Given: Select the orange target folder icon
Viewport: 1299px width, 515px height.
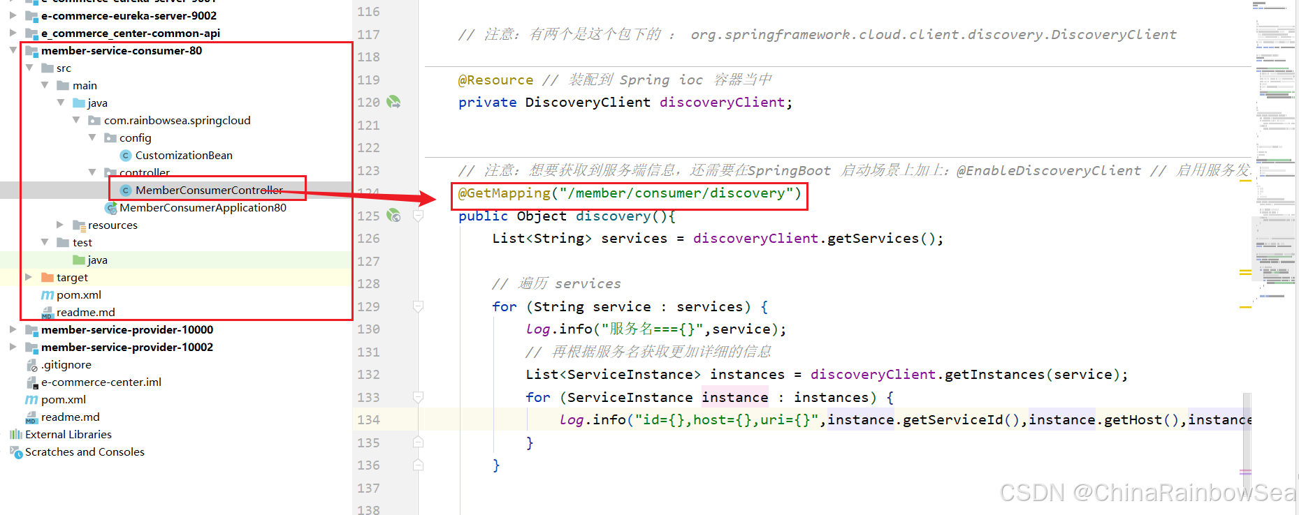Looking at the screenshot, I should tap(48, 277).
